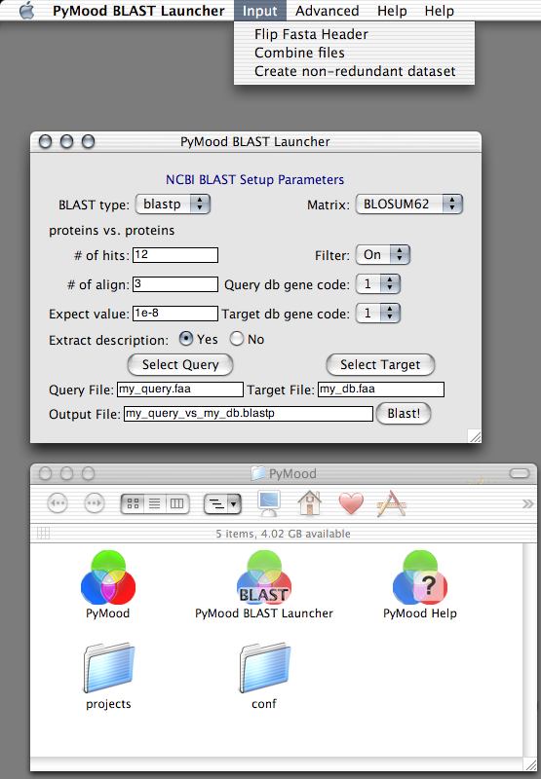Minimize the BLAST Launcher window
This screenshot has width=541, height=779.
(x=66, y=142)
